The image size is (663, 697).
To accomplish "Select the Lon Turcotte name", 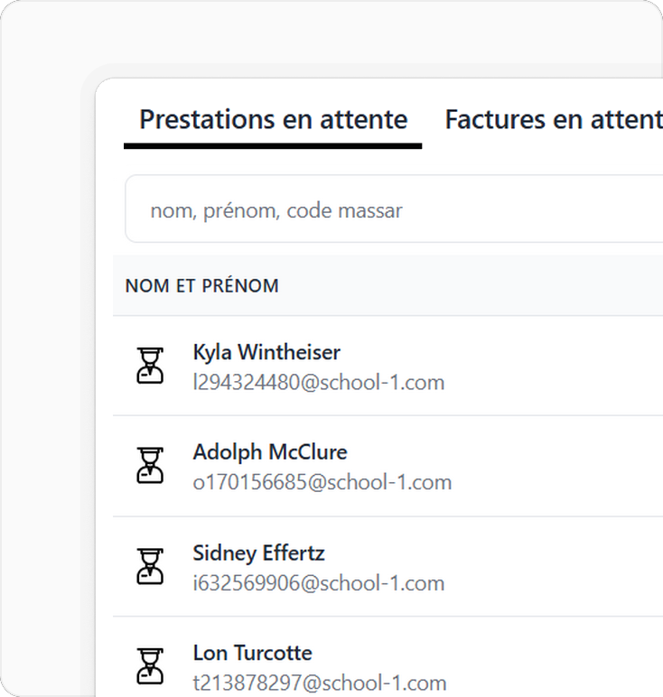I will point(253,653).
